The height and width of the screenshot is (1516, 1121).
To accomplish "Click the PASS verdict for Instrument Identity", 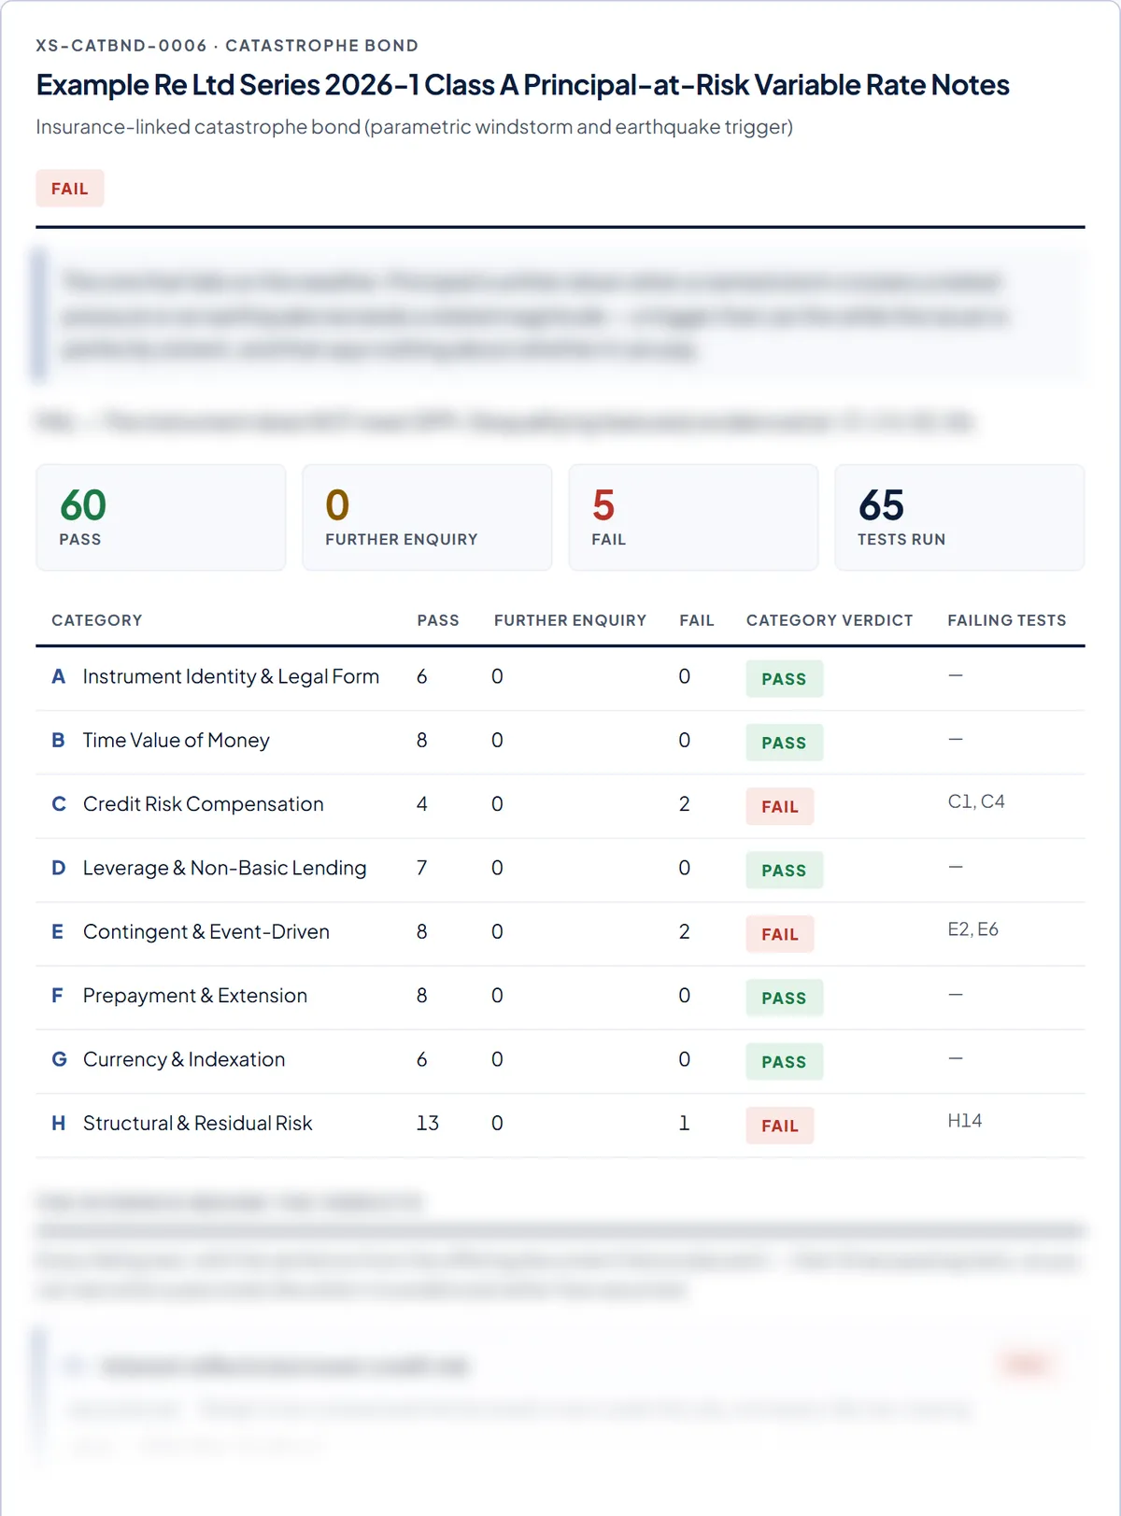I will tap(784, 679).
